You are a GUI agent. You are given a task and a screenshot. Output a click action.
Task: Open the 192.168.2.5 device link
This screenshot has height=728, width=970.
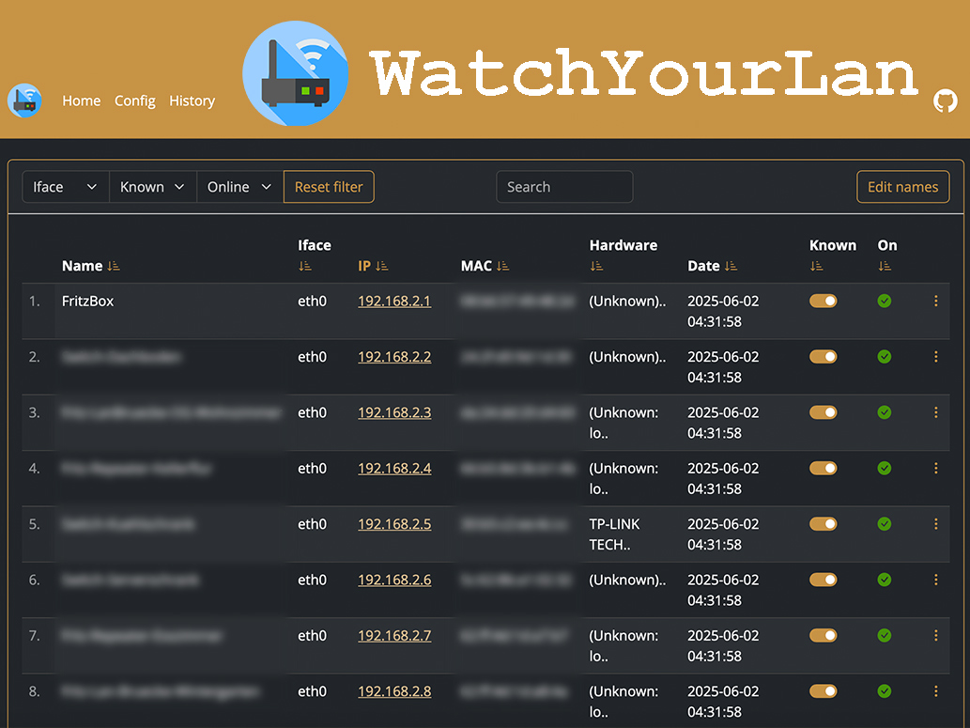pyautogui.click(x=394, y=523)
